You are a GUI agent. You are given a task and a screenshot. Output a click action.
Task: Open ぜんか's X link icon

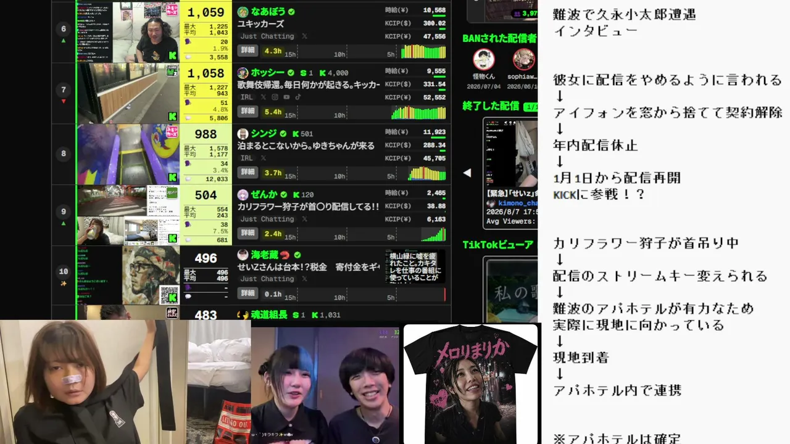[x=304, y=219]
